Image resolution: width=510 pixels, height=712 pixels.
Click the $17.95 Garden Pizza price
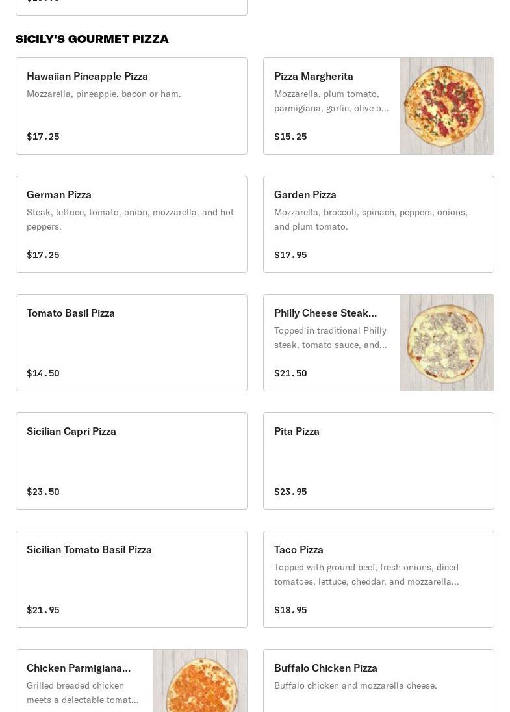(290, 255)
